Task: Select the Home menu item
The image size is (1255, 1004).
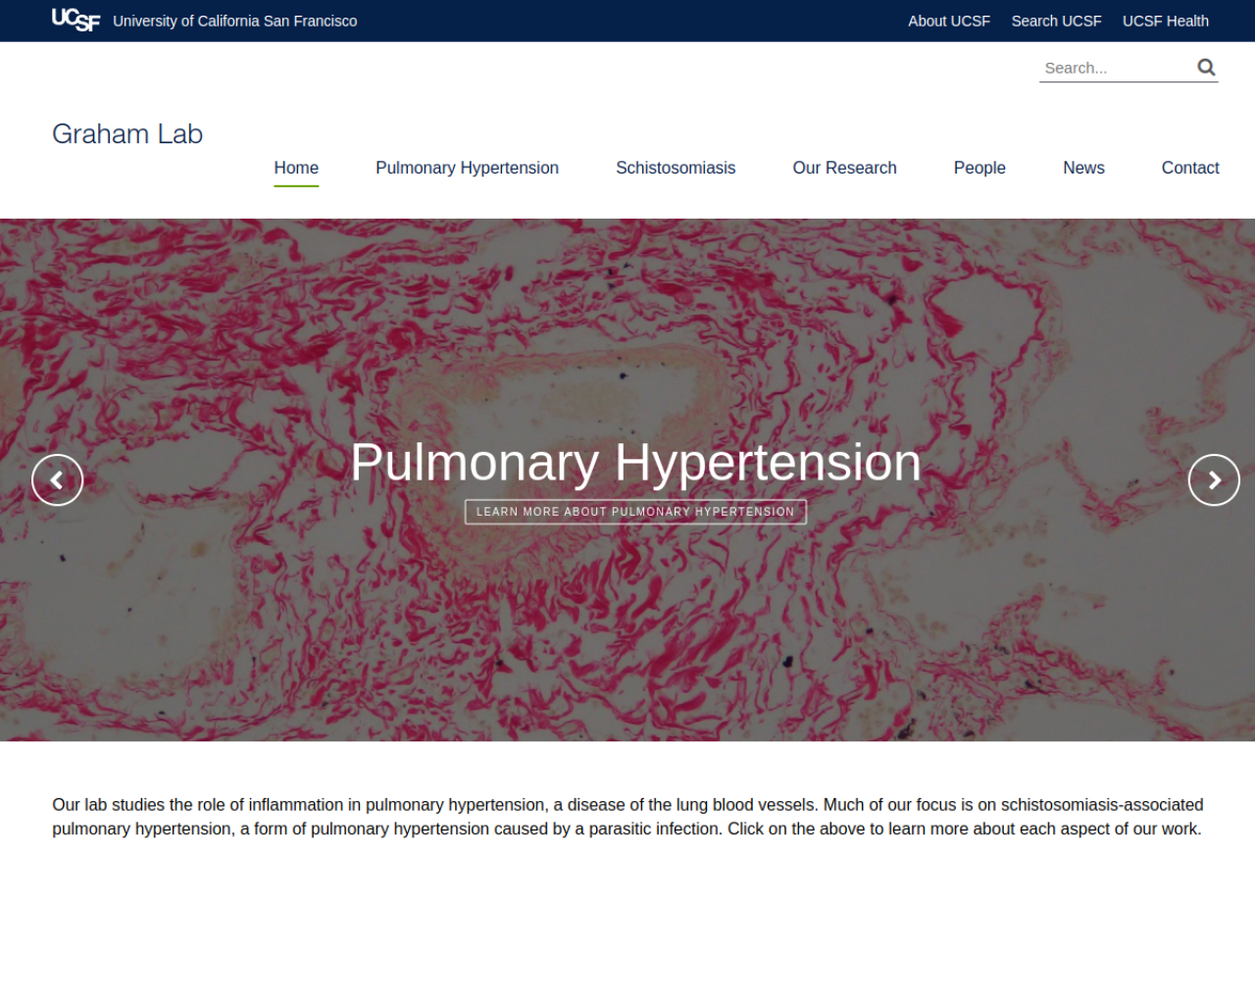Action: [x=296, y=168]
